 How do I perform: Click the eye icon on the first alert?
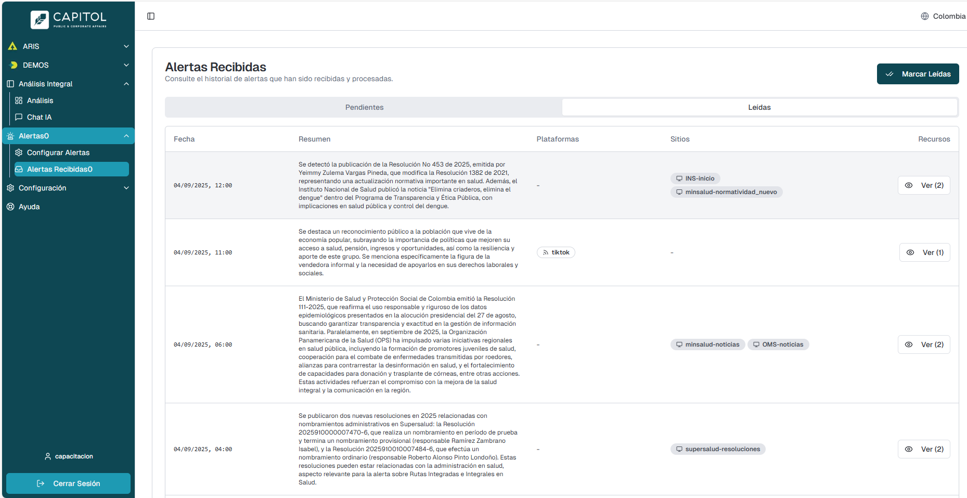pos(909,185)
